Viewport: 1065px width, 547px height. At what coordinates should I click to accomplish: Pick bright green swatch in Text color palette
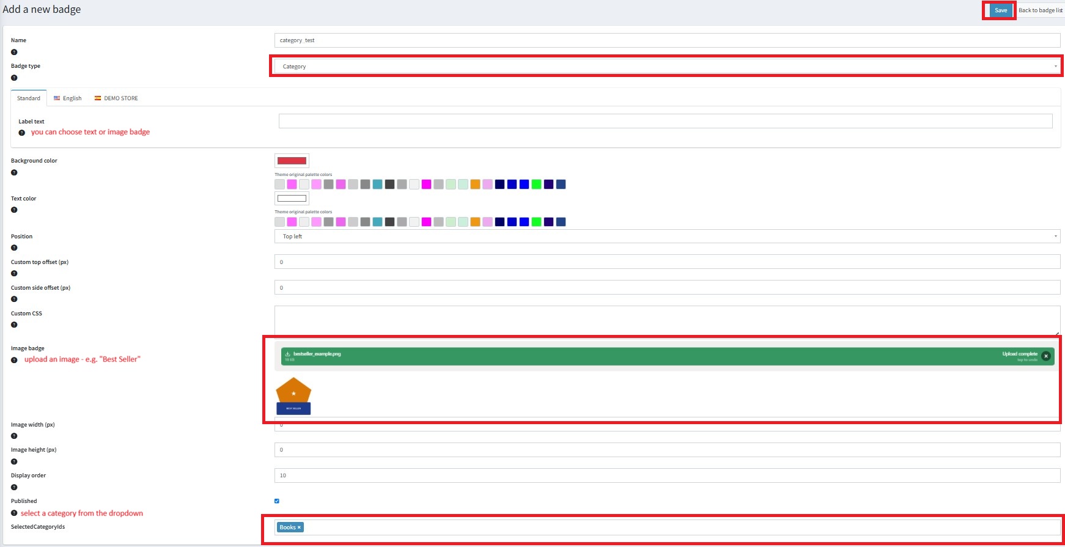536,222
